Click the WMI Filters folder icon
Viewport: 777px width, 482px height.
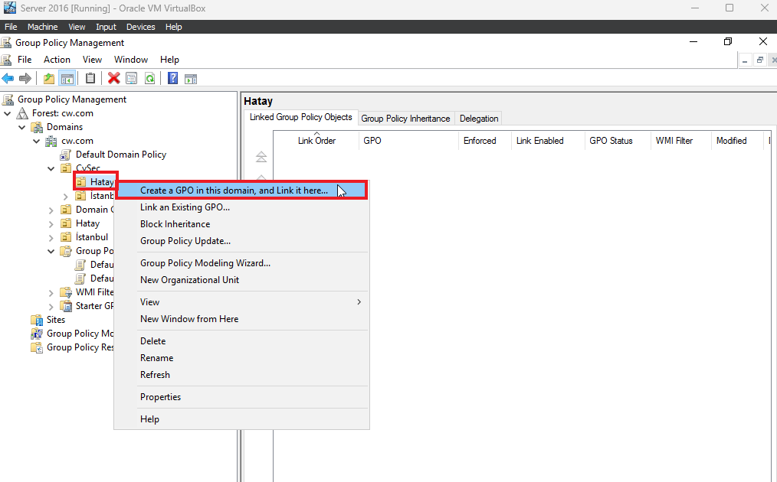pyautogui.click(x=65, y=292)
